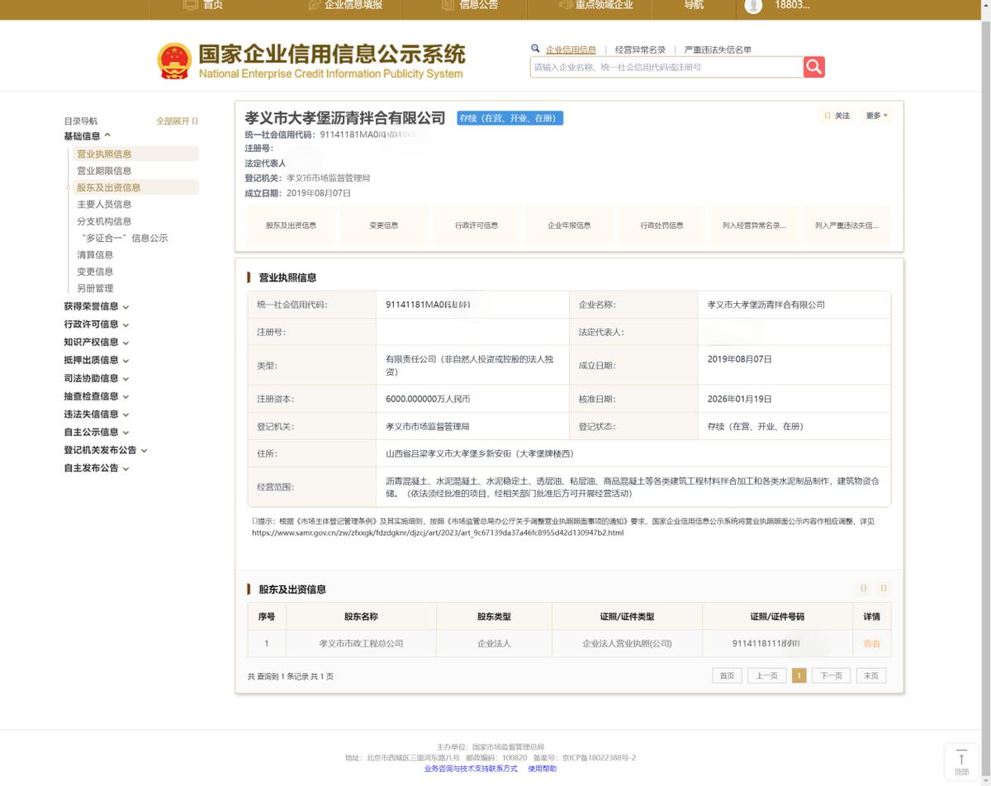
Task: Click approval date 2026年01月19日
Action: tap(739, 399)
